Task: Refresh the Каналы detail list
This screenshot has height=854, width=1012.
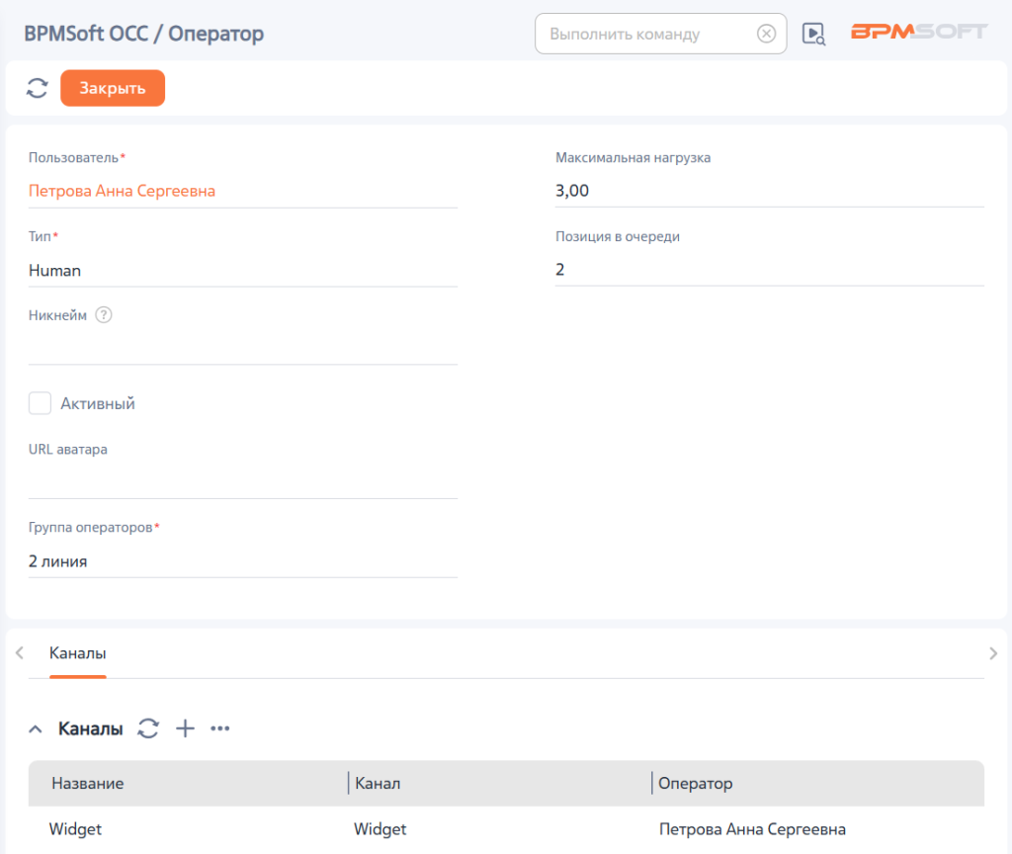Action: tap(148, 728)
